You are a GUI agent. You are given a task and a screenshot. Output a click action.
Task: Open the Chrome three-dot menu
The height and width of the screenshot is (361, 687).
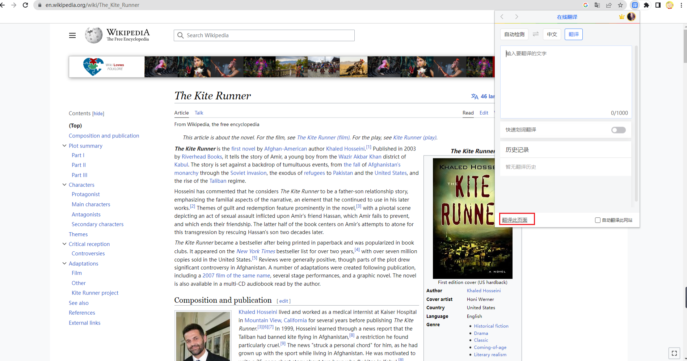pos(681,5)
